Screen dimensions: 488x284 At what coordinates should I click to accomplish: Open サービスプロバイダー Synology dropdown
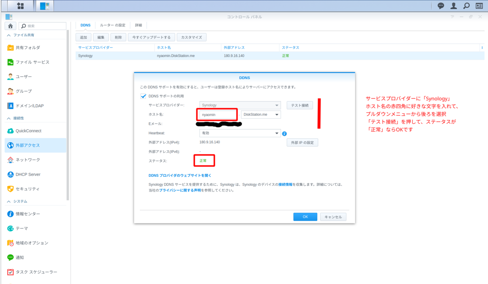(240, 105)
